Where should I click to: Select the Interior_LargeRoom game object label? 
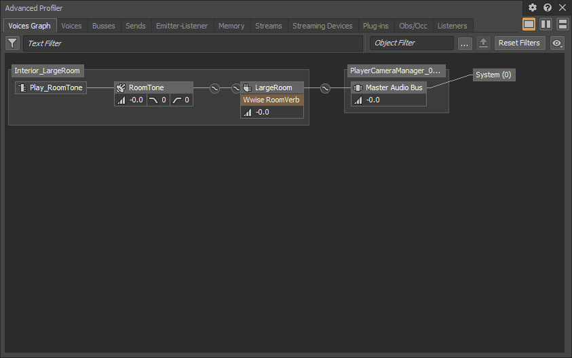coord(47,71)
